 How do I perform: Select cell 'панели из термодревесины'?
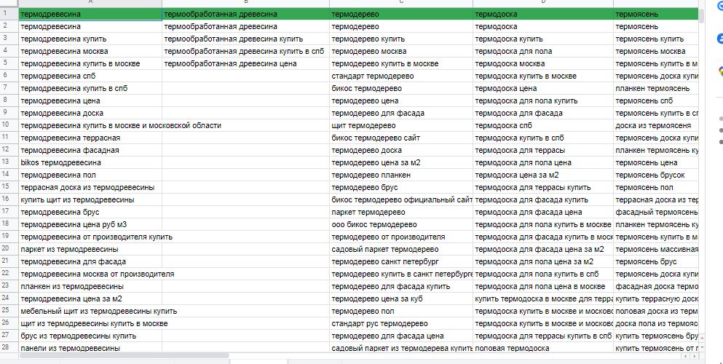(x=90, y=348)
